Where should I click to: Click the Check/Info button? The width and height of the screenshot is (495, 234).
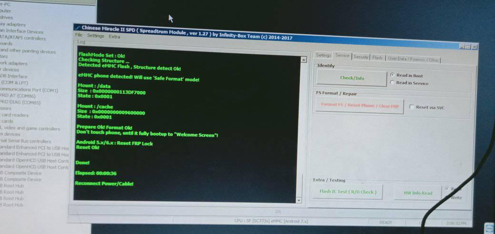[352, 78]
